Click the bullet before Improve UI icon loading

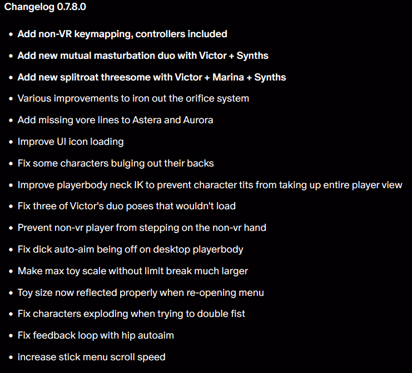(11, 142)
